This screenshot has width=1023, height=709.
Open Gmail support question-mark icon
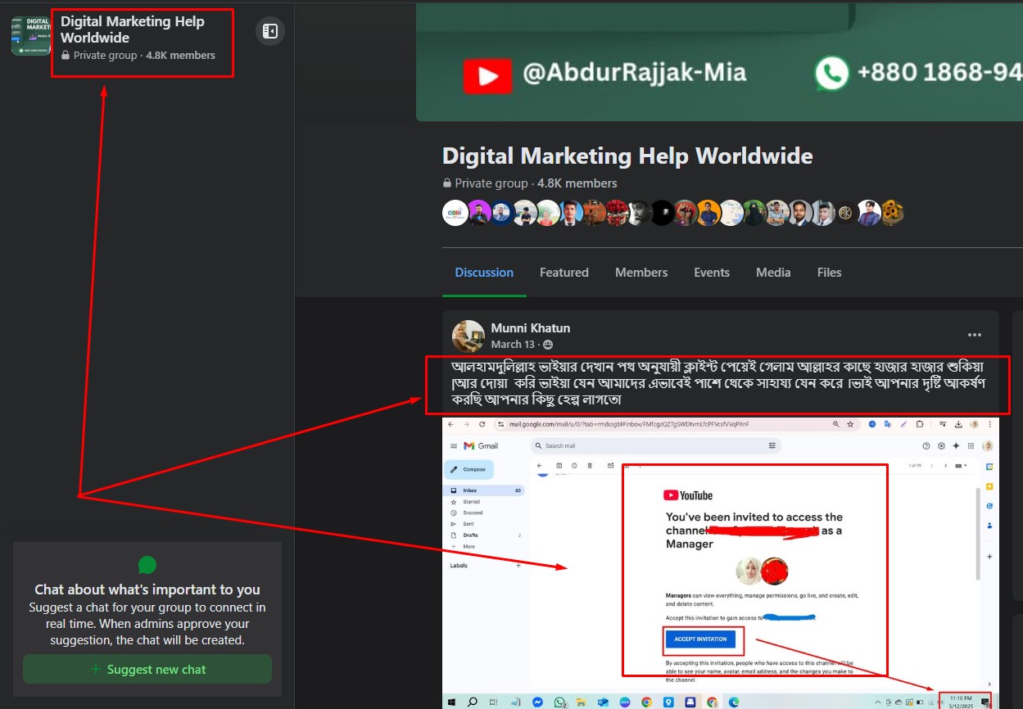pyautogui.click(x=926, y=445)
